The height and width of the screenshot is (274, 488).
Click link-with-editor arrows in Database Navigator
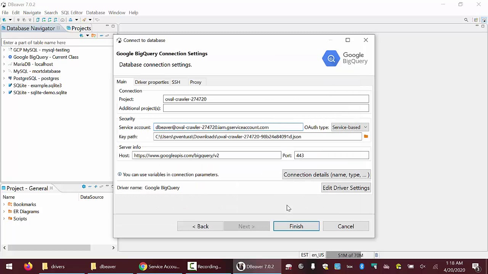pos(107,35)
